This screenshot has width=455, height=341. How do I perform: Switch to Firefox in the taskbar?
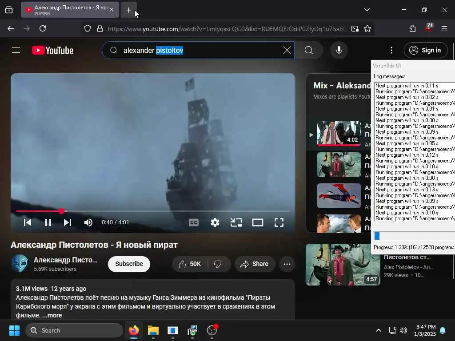(133, 330)
